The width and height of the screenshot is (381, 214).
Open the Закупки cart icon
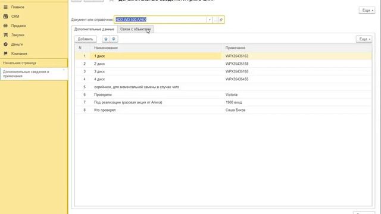pyautogui.click(x=5, y=35)
